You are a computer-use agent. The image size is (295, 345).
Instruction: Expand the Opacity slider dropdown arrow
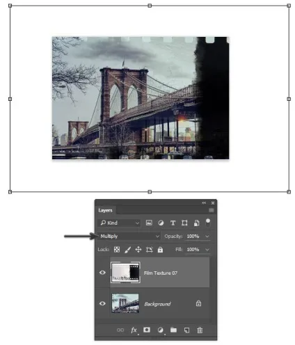click(x=207, y=236)
